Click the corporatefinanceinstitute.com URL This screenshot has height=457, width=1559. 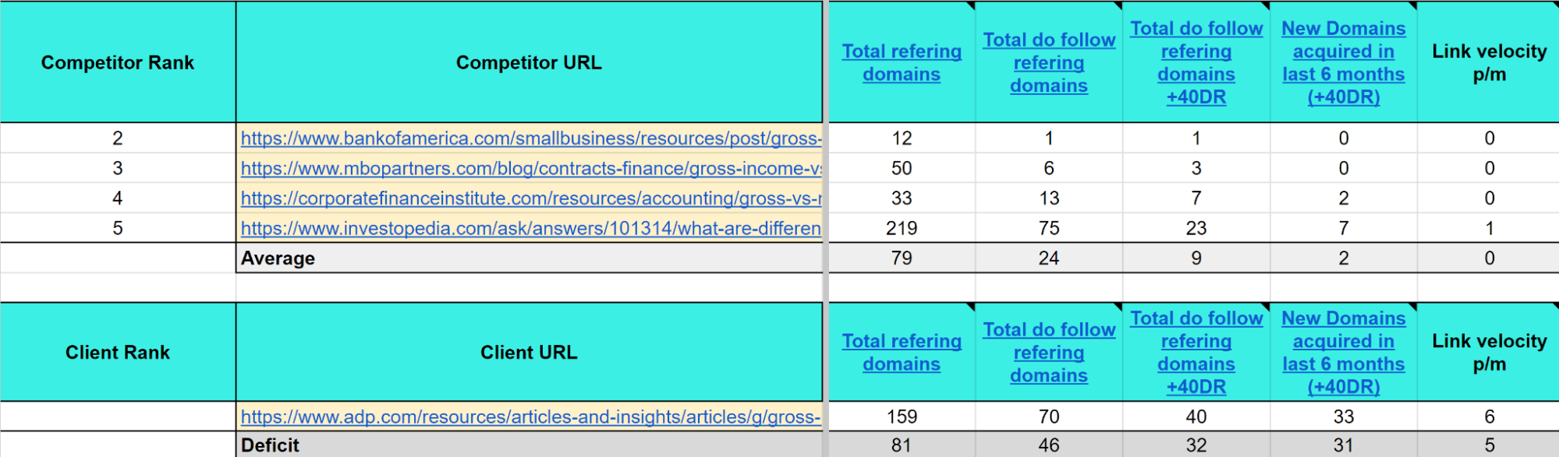click(x=530, y=199)
